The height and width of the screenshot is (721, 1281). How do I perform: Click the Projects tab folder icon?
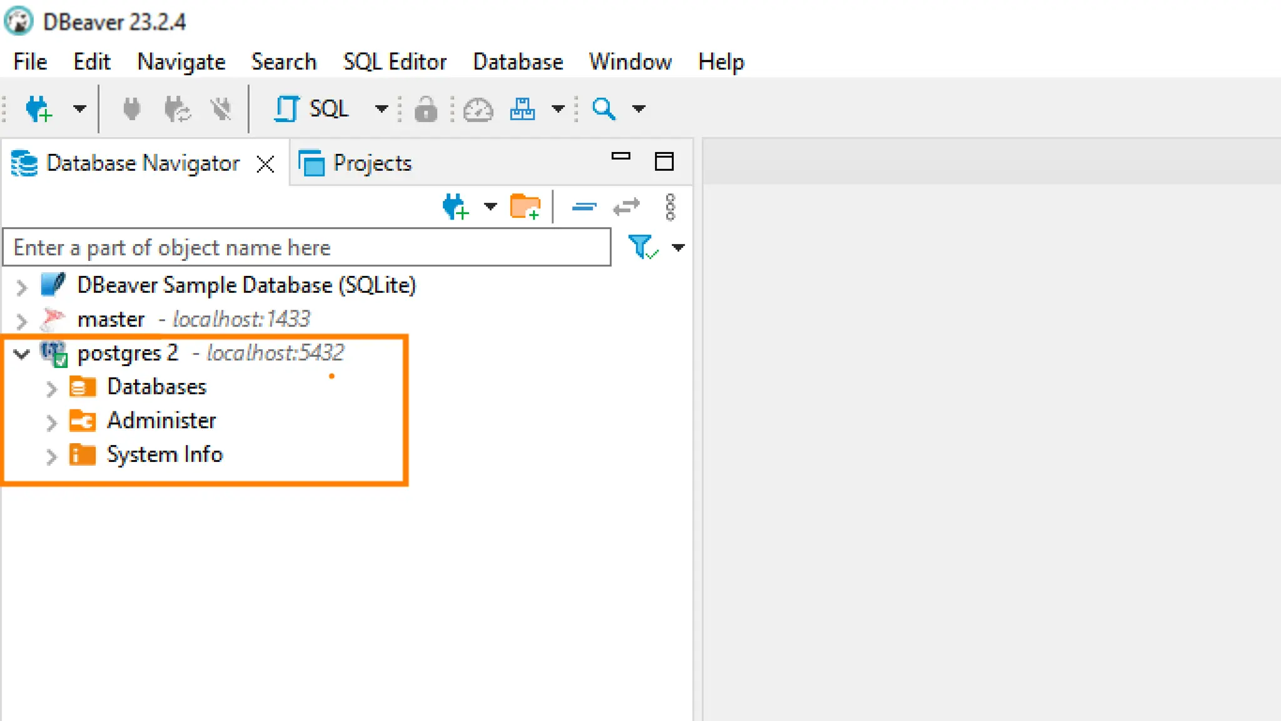[311, 163]
